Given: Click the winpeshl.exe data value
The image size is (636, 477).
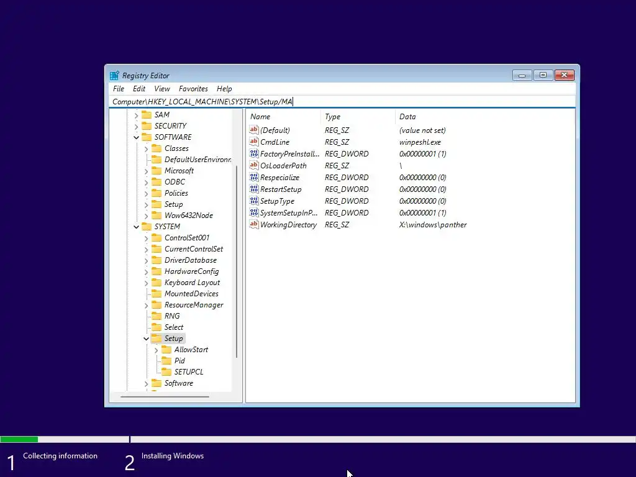Looking at the screenshot, I should [420, 142].
